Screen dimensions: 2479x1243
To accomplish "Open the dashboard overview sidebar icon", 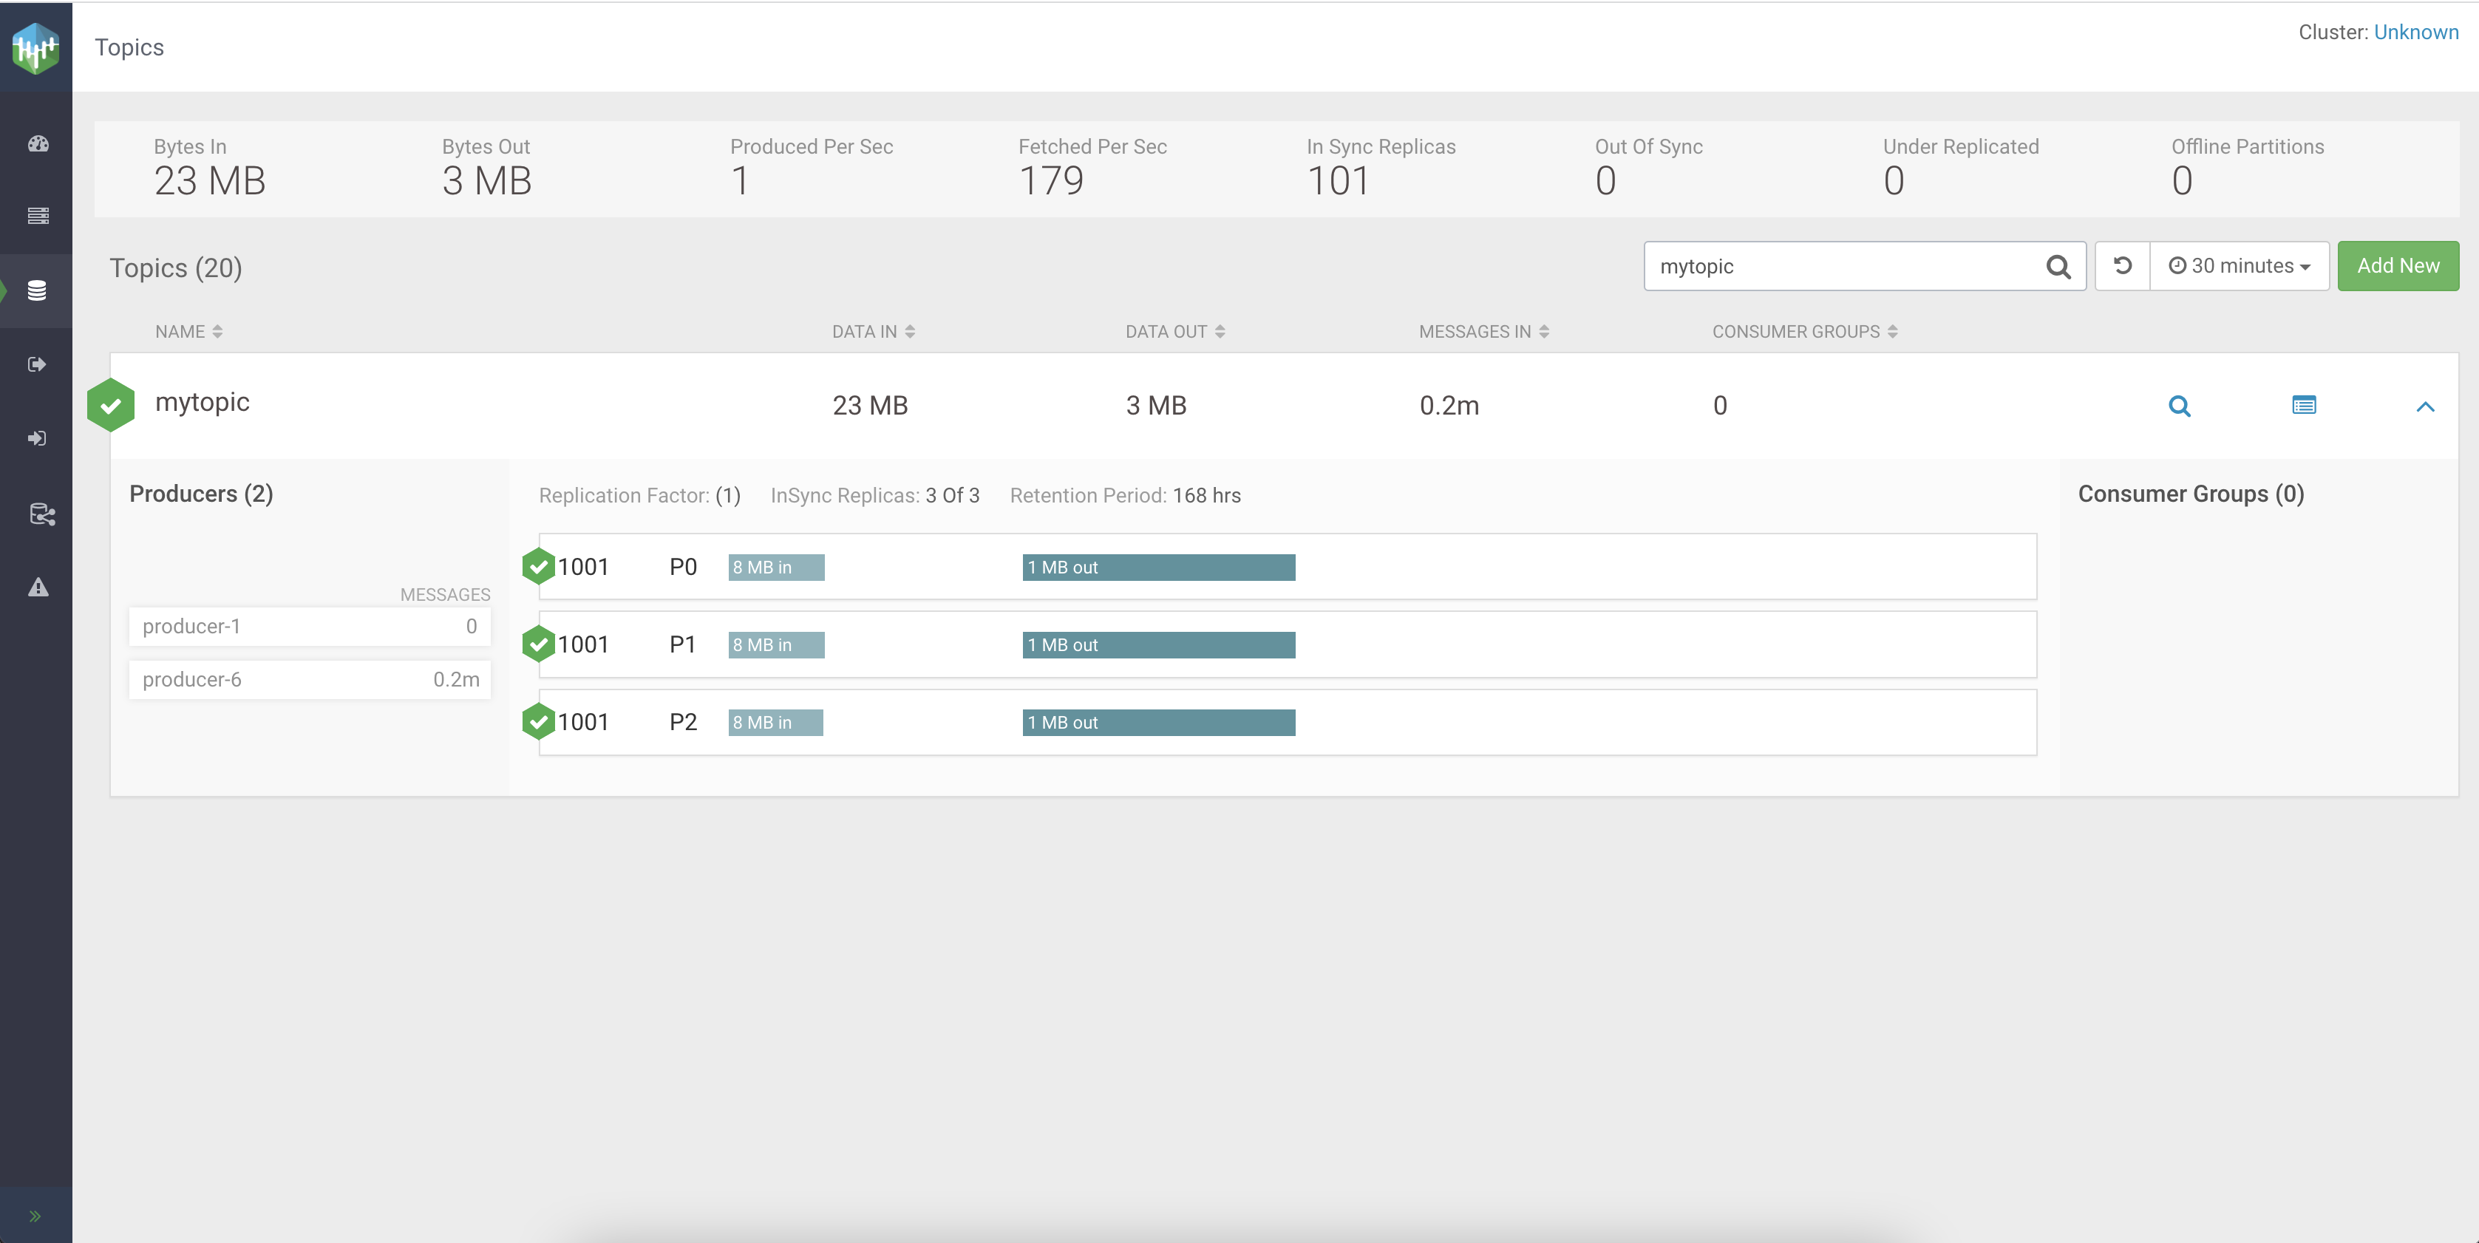I will 38,144.
